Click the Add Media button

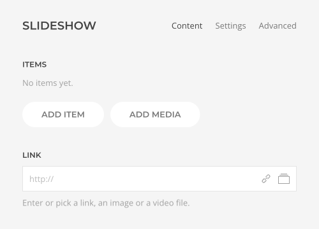click(155, 114)
